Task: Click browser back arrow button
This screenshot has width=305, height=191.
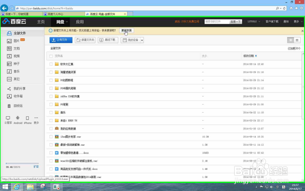Action: pos(4,8)
